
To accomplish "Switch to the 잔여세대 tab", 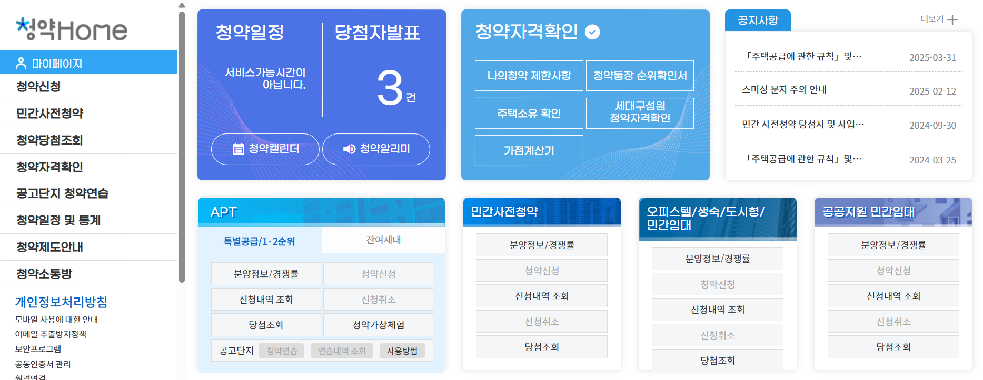I will pos(383,240).
